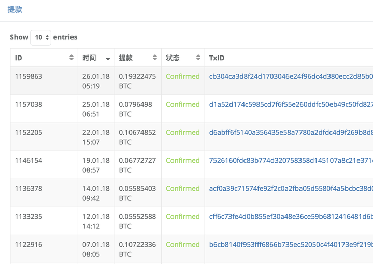
Task: Open TxID link starting with acf0a39c7157
Action: pyautogui.click(x=291, y=188)
